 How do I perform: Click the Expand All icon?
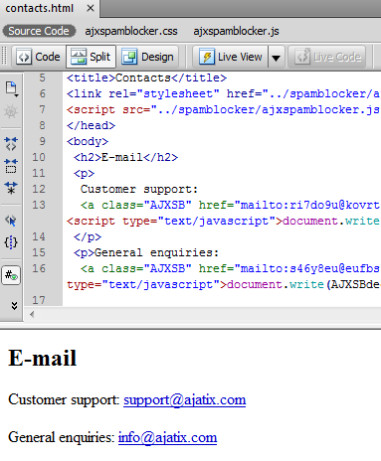(11, 188)
